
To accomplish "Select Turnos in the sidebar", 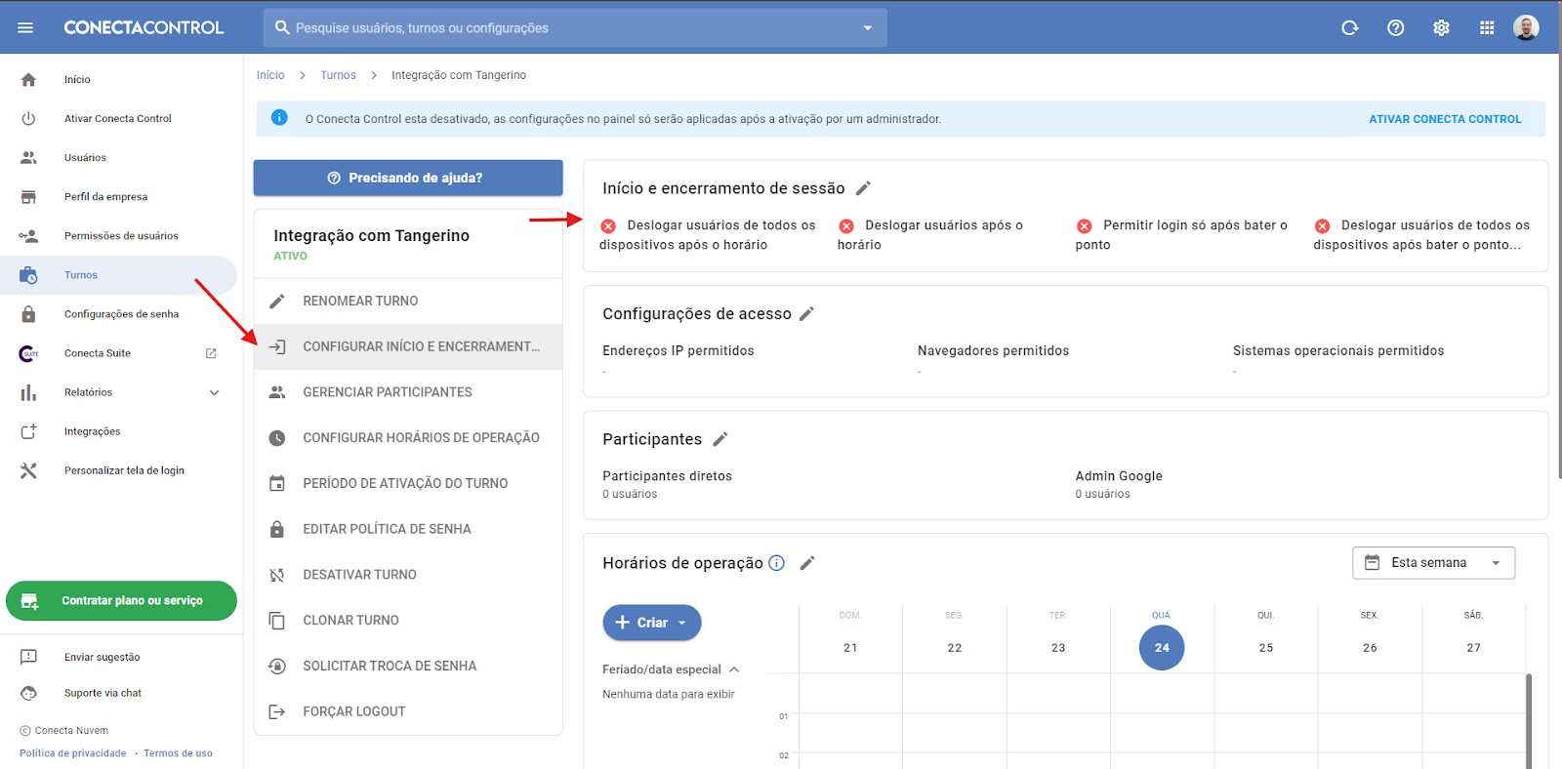I will coord(118,275).
